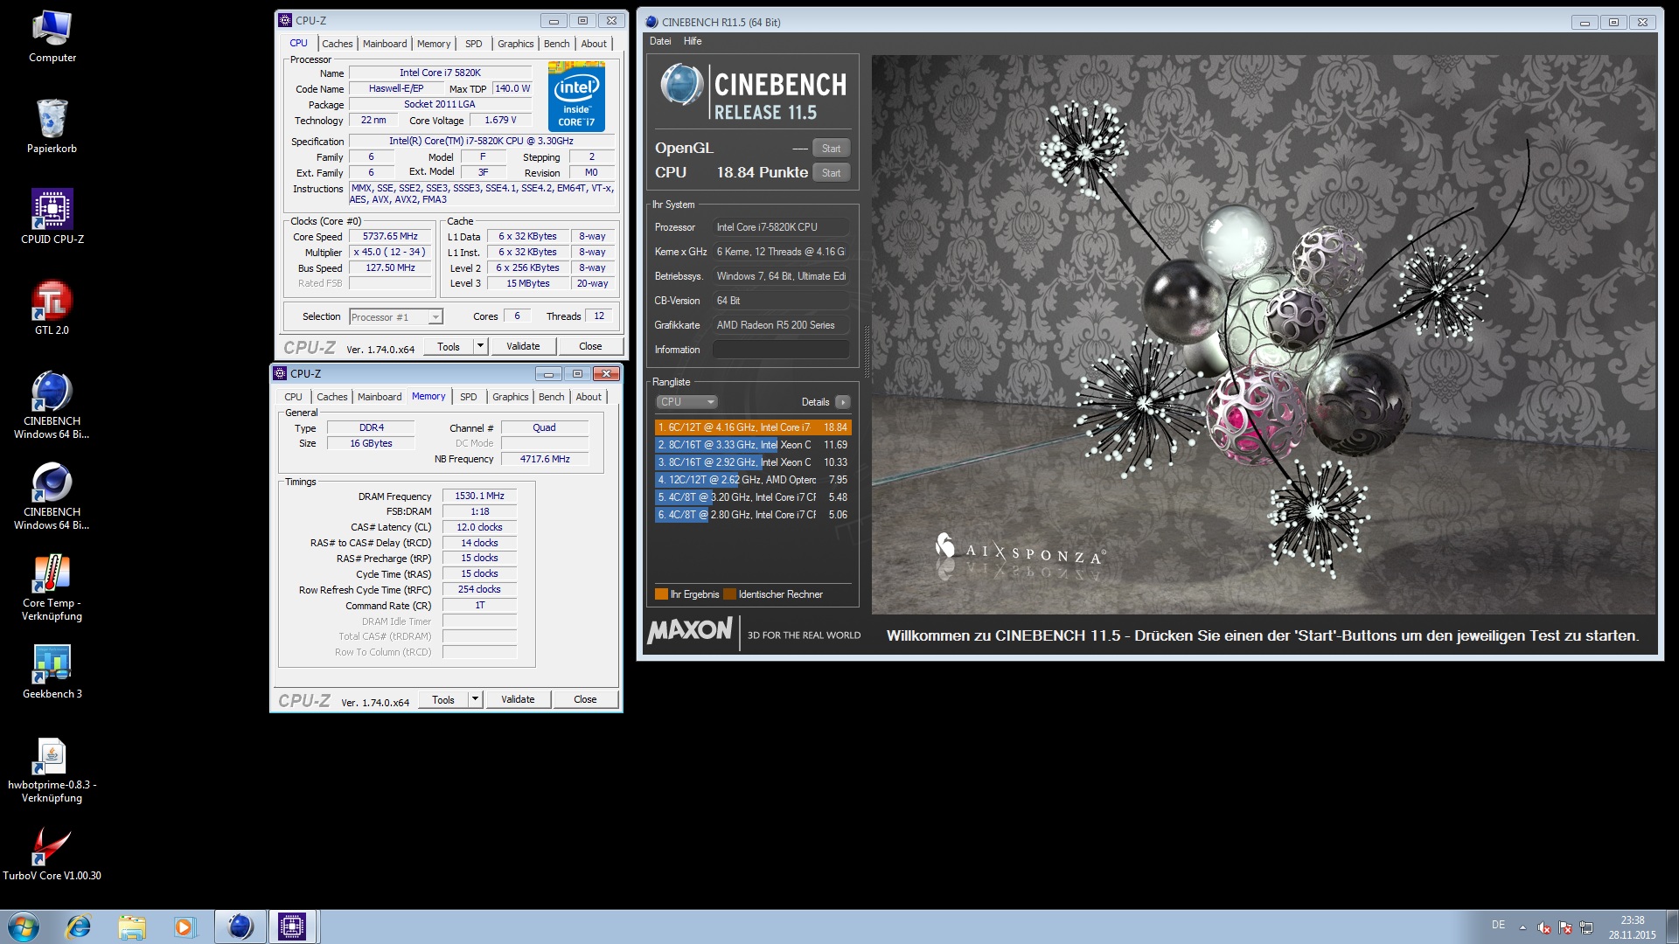
Task: Switch to CPU-Z taskbar button
Action: point(292,927)
